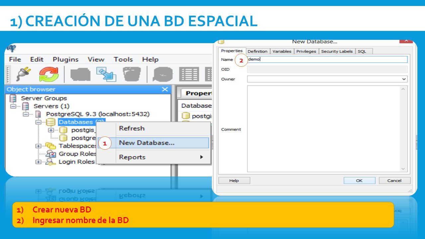Click the PostgreSQL 9.3 server icon
The image size is (425, 239).
(39, 114)
